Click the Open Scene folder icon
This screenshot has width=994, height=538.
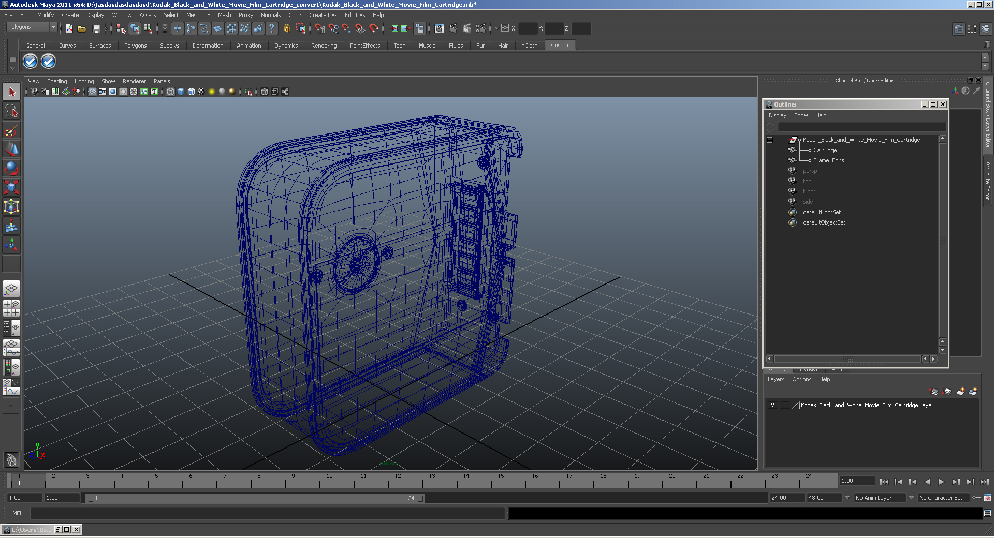82,28
